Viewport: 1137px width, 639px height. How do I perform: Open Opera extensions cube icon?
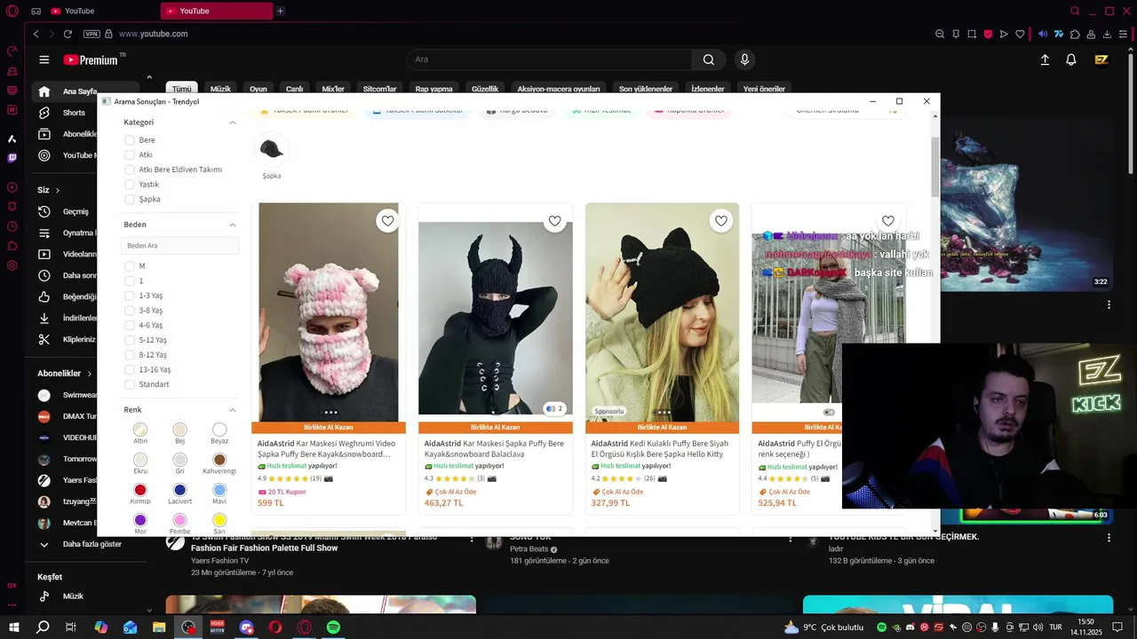[x=1075, y=34]
